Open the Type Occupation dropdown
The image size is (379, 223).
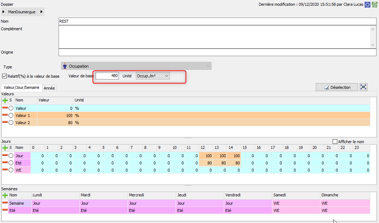(x=136, y=66)
